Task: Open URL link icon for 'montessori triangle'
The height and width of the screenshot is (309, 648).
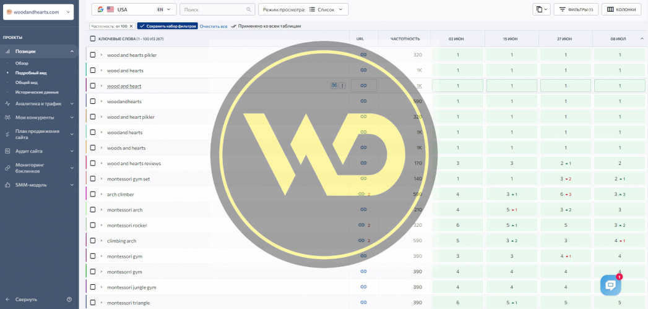Action: pos(363,302)
